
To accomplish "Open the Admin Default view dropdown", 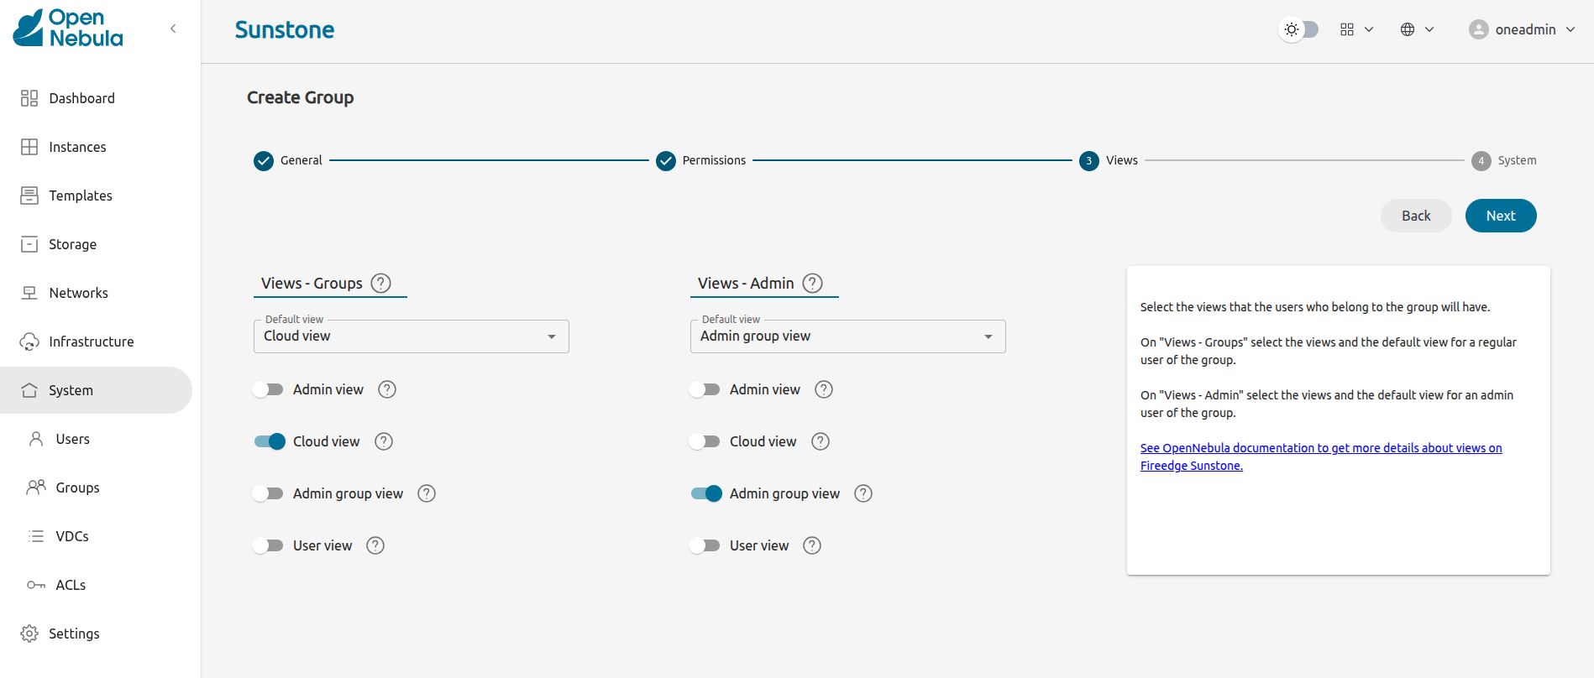I will pos(847,336).
